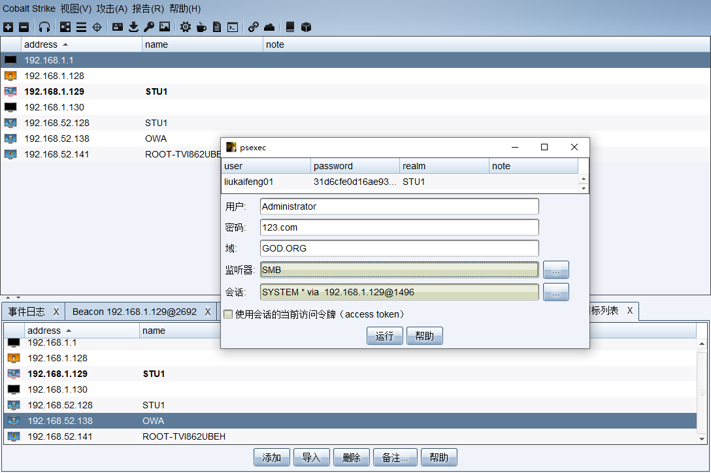Expand split pane using the down arrow

18,297
